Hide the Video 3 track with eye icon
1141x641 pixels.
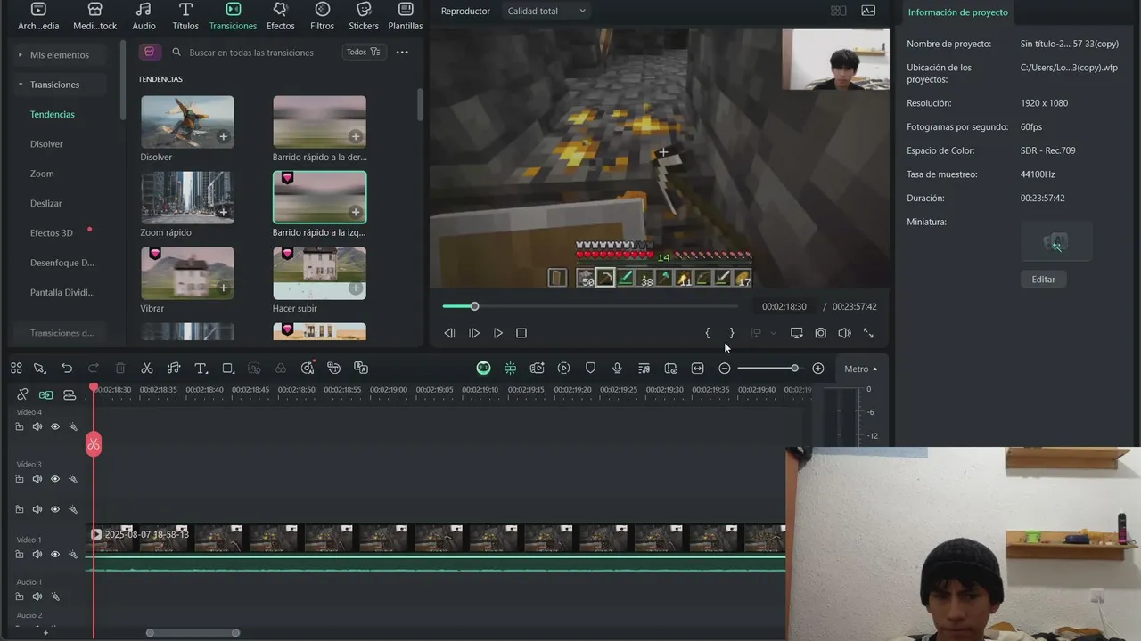(55, 479)
